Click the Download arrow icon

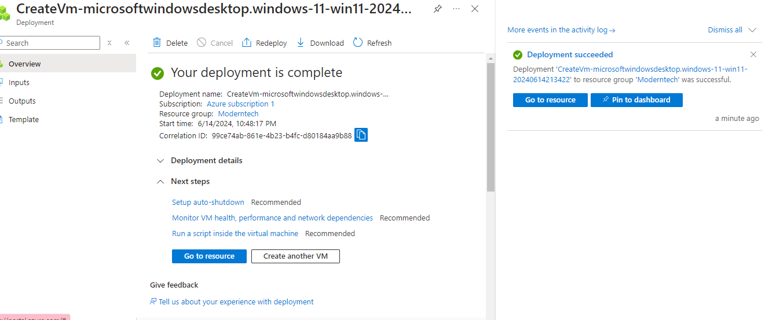301,43
